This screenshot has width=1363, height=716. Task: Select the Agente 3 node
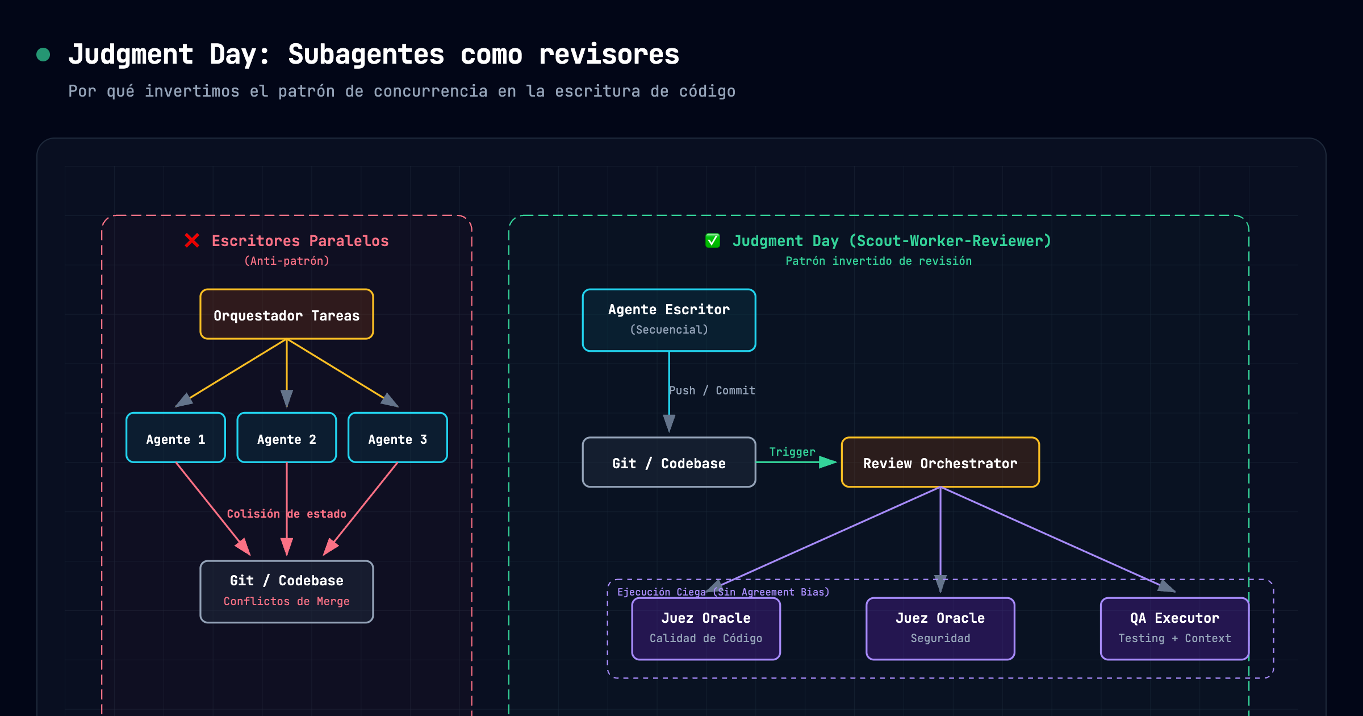click(398, 438)
